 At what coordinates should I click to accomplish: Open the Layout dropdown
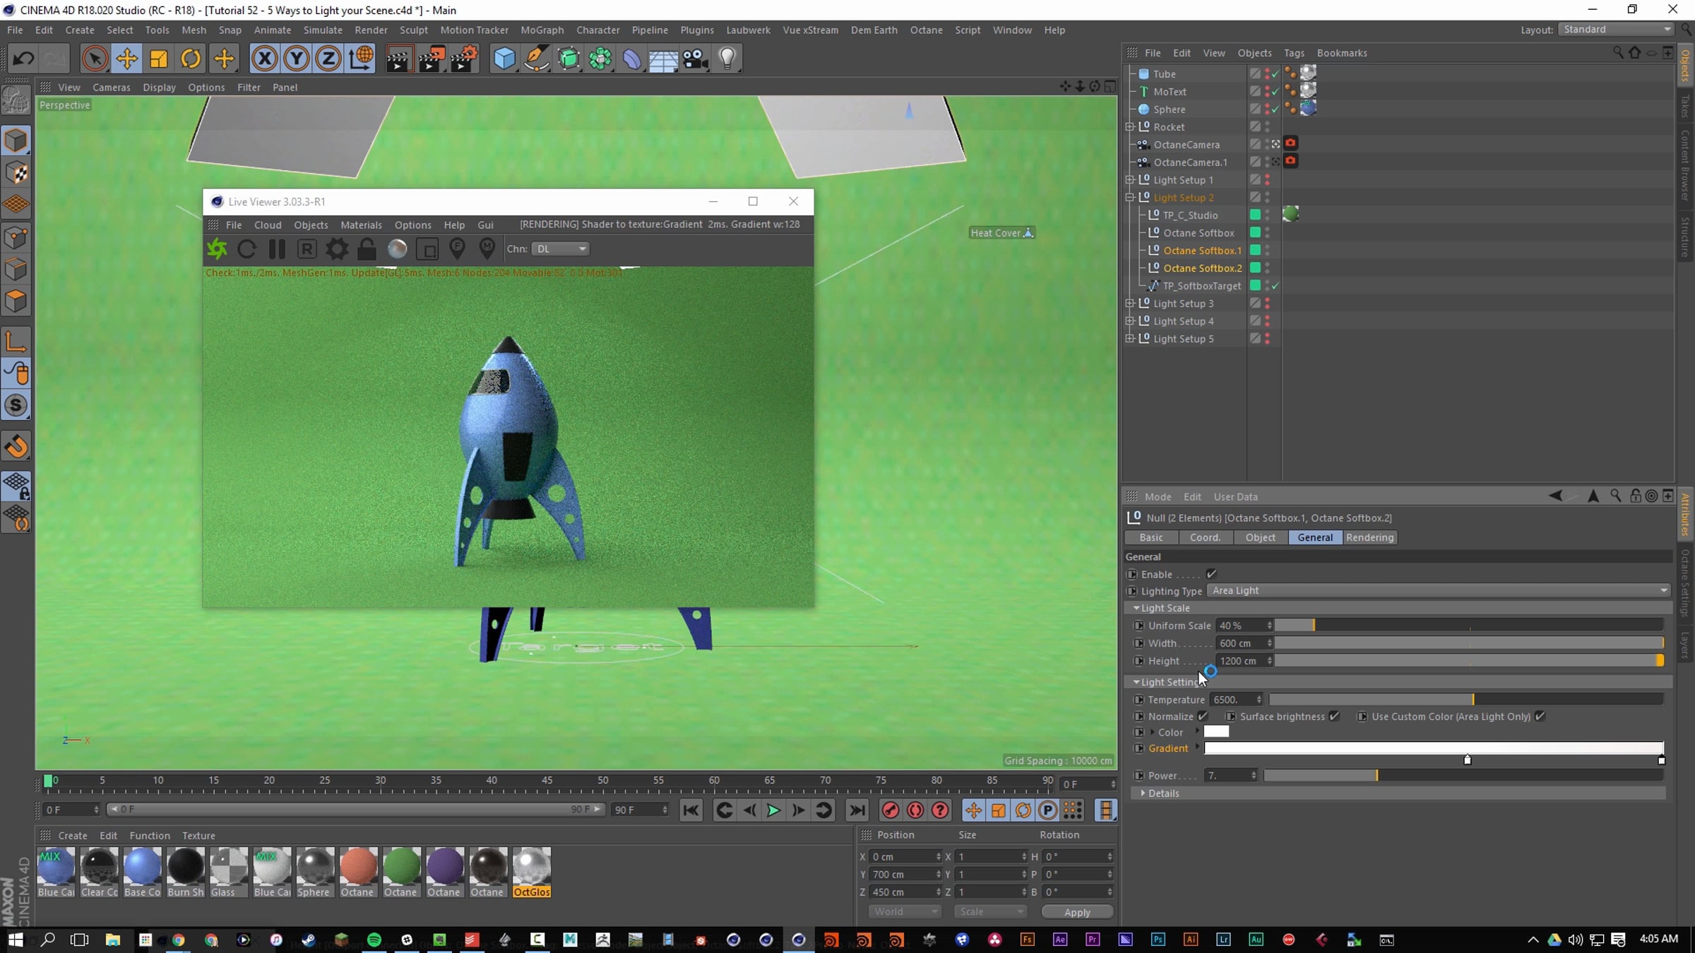(x=1616, y=30)
